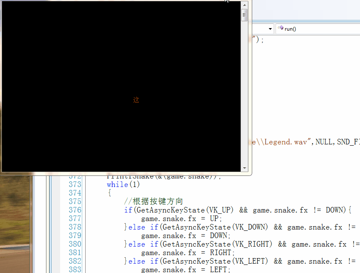
Task: Expand the scope dropdown arrow beside run()
Action: (x=270, y=29)
